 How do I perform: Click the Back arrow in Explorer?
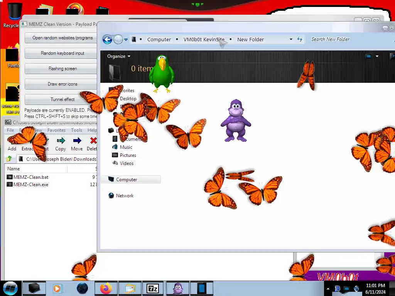[x=107, y=40]
